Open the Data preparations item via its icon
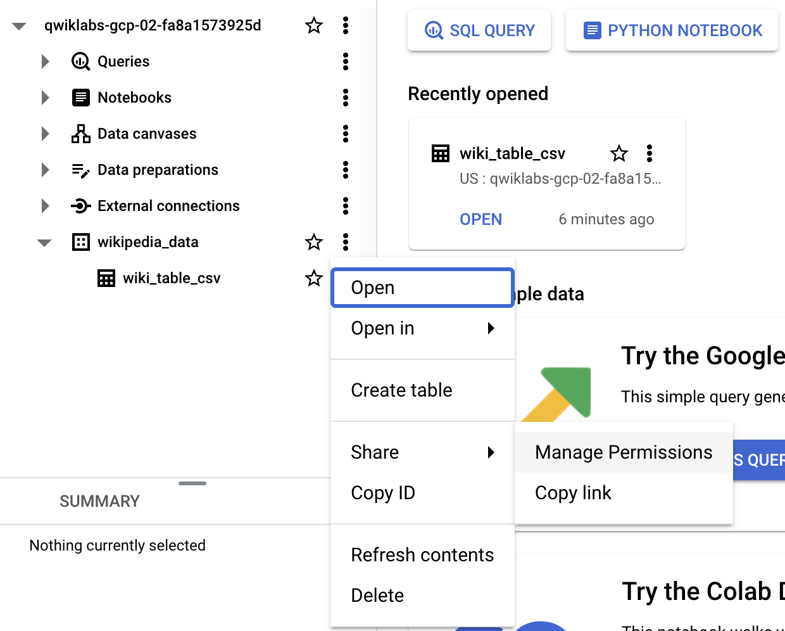 pyautogui.click(x=80, y=170)
